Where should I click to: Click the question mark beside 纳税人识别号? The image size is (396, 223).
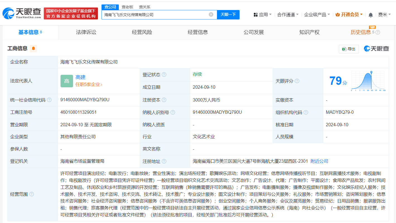coord(173,112)
